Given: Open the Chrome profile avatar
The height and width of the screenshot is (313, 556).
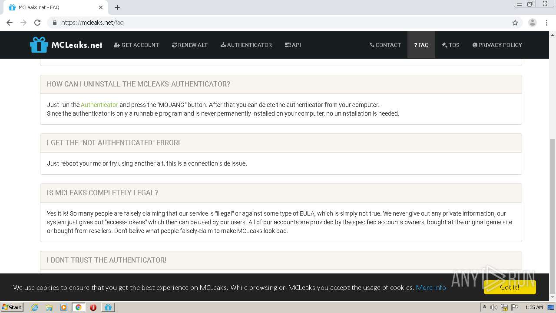Looking at the screenshot, I should (533, 23).
